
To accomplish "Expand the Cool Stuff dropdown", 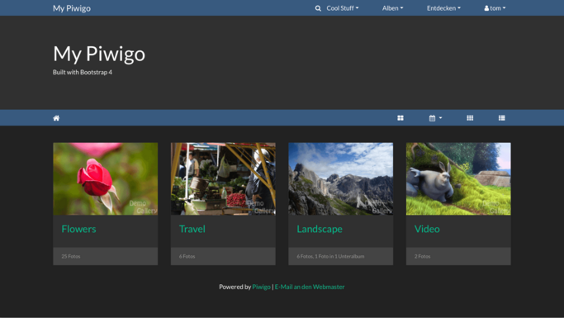I will pyautogui.click(x=343, y=8).
